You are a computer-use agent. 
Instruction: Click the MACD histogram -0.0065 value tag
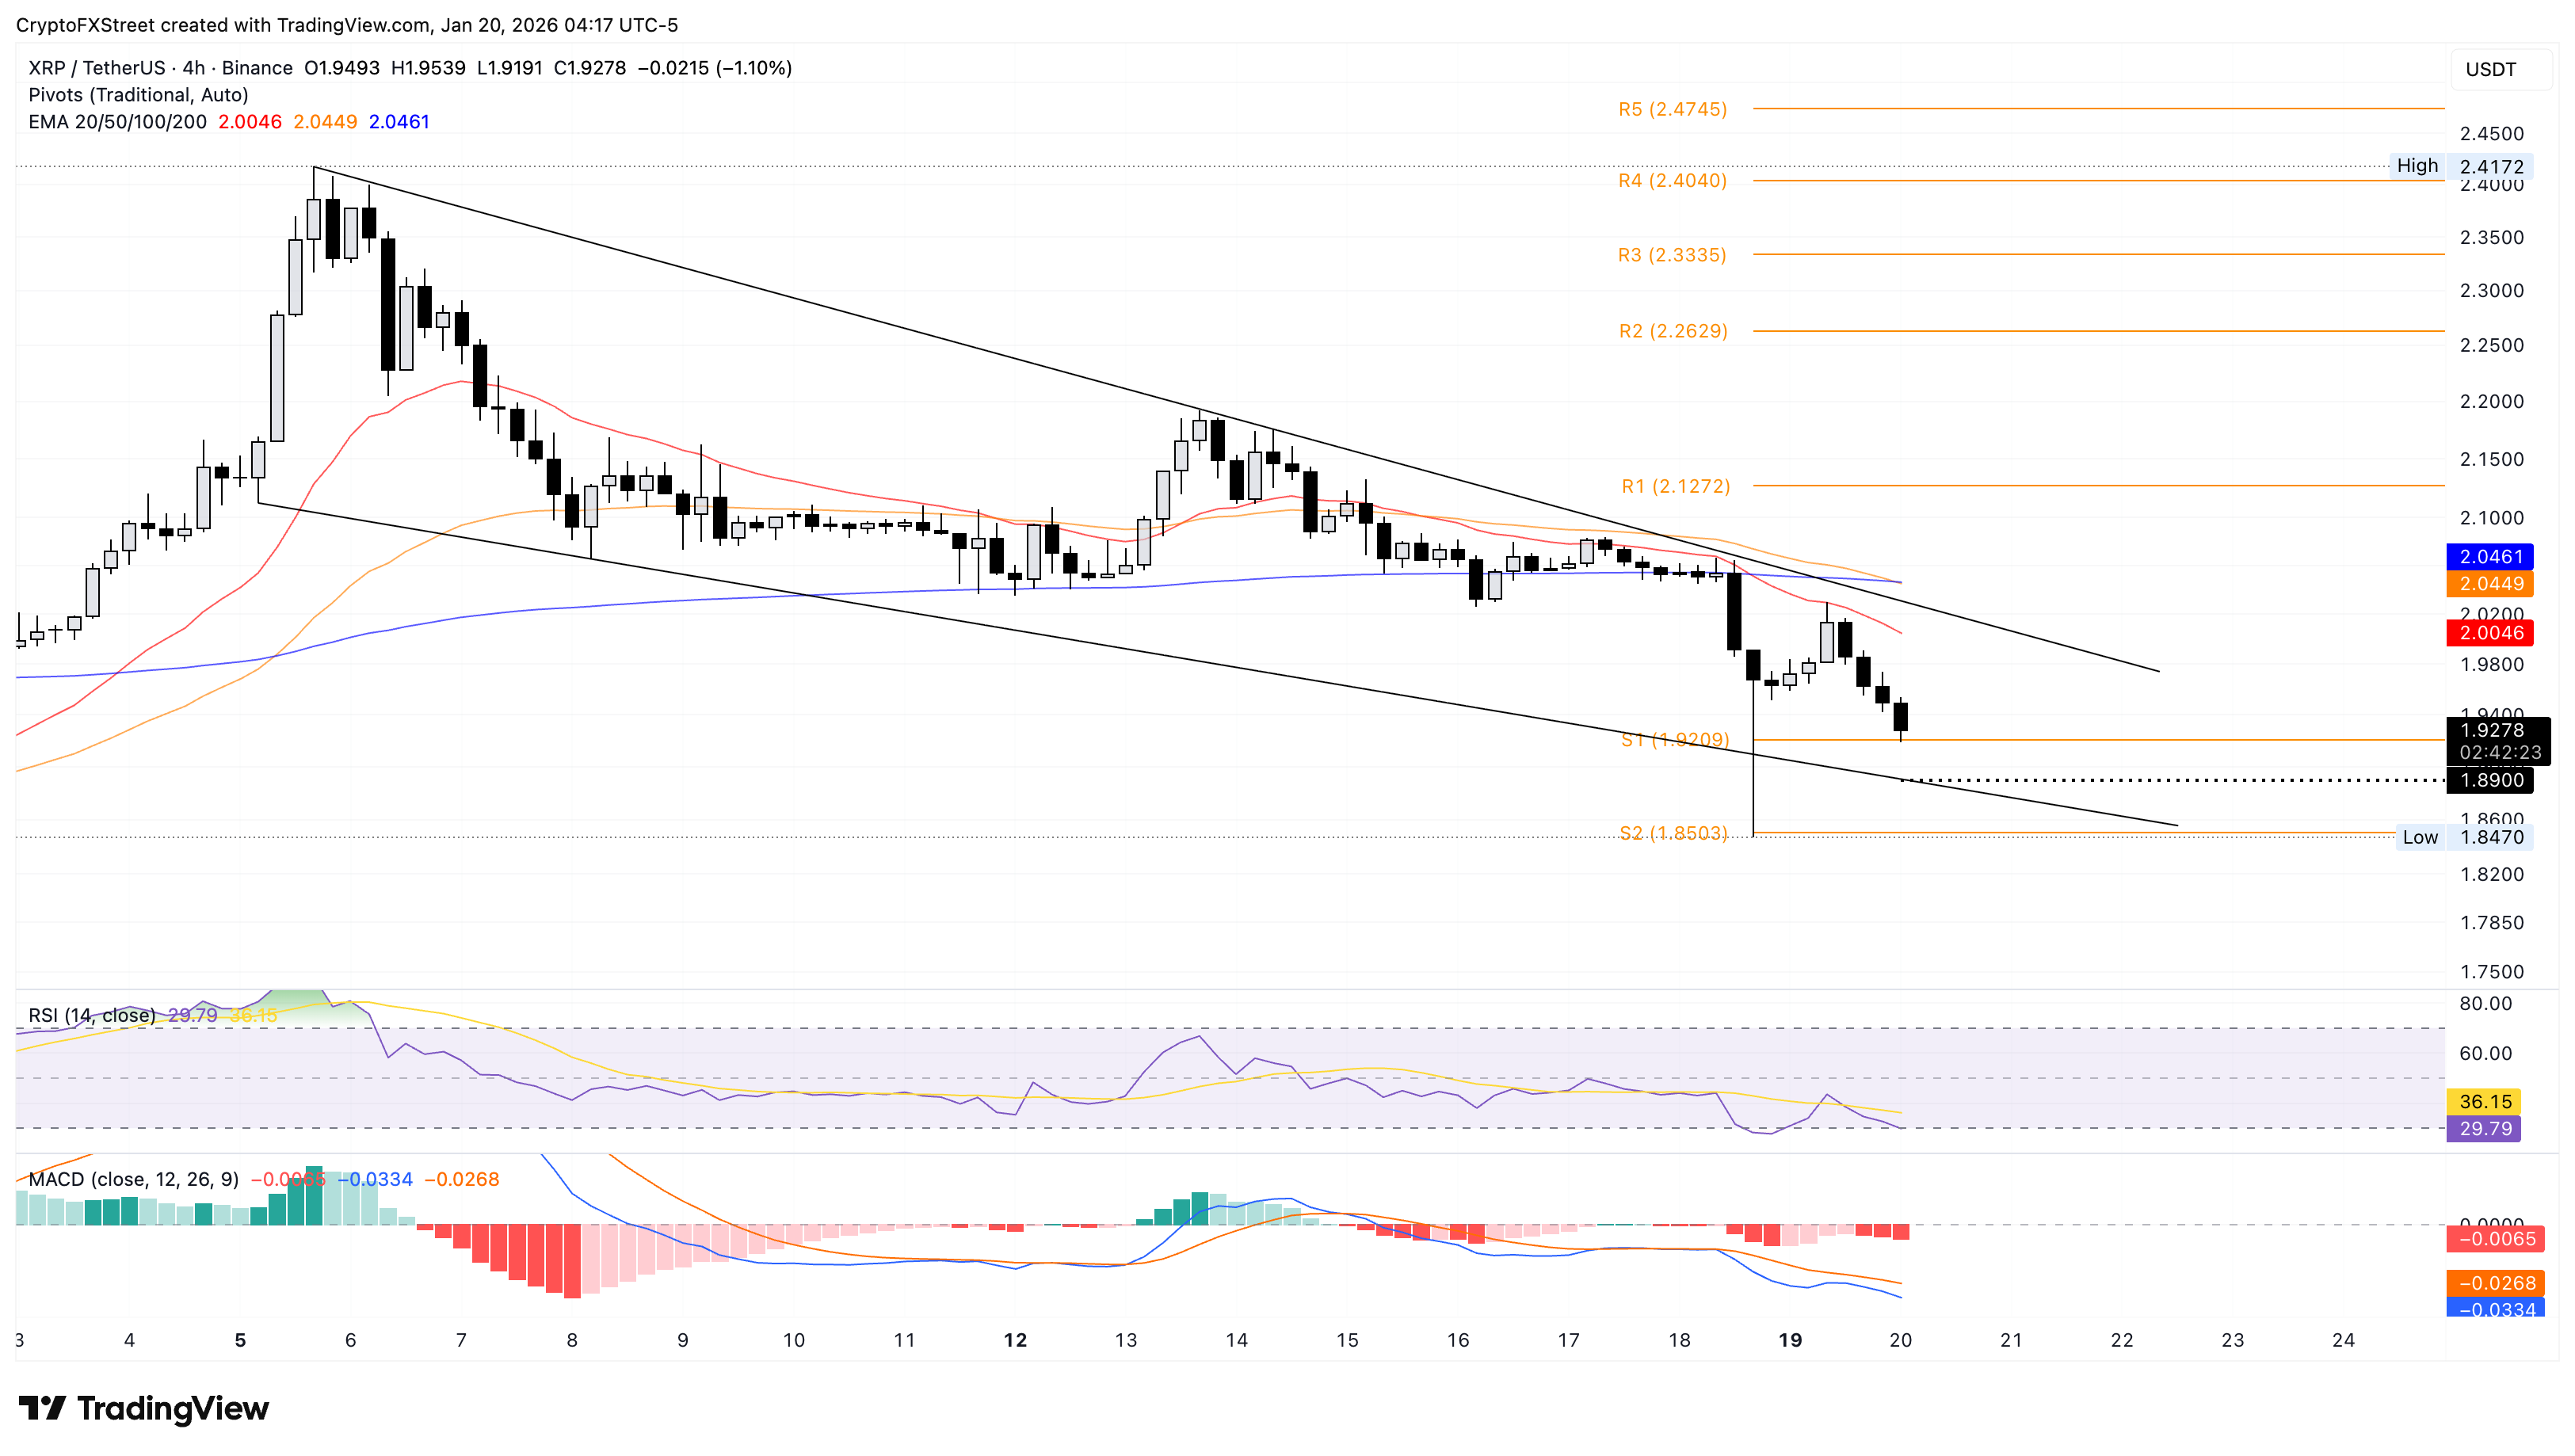pos(2496,1240)
